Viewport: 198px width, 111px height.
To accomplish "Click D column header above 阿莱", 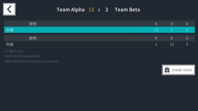I will pyautogui.click(x=172, y=38).
